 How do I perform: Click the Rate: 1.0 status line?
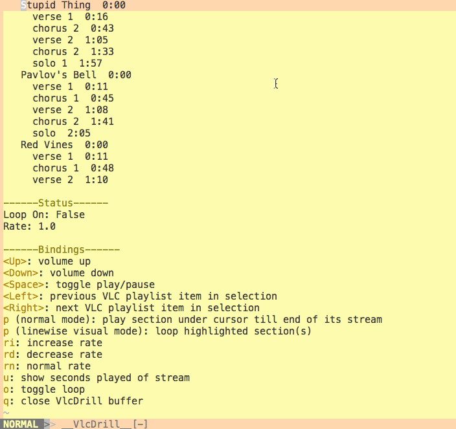[x=30, y=226]
